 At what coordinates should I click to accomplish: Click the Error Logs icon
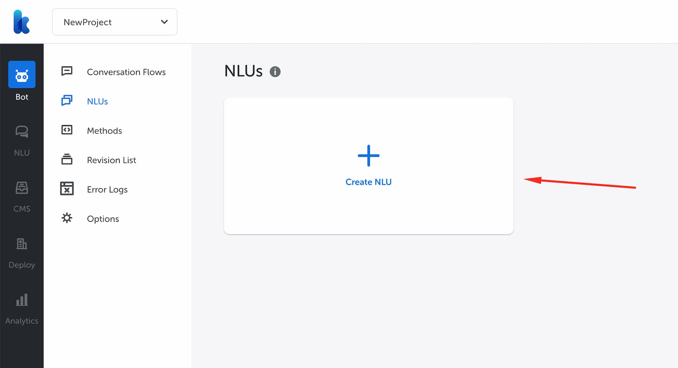tap(67, 189)
